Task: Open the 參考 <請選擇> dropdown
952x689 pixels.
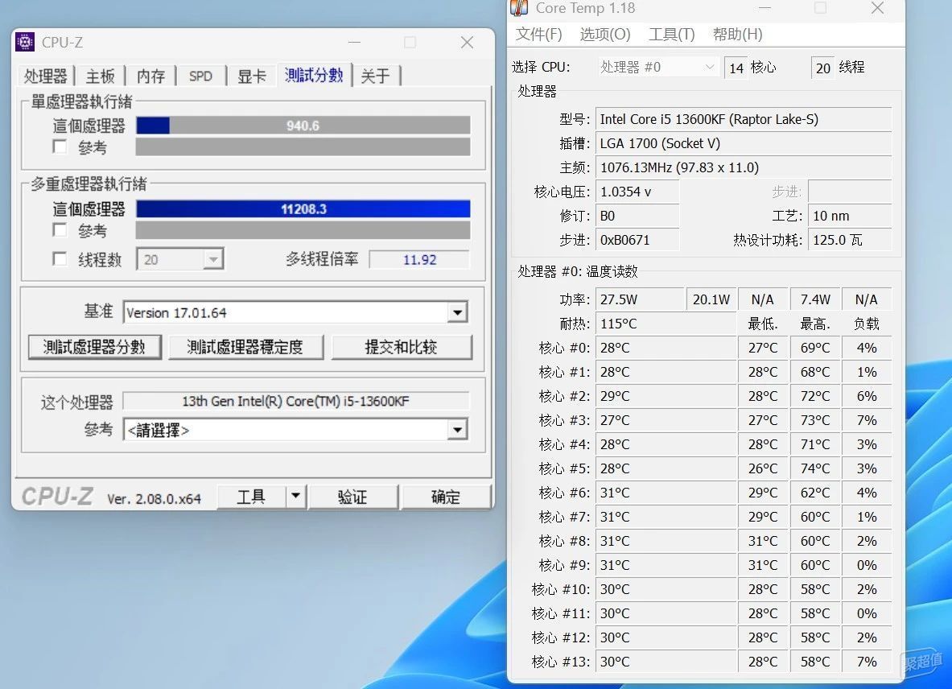Action: pyautogui.click(x=457, y=430)
